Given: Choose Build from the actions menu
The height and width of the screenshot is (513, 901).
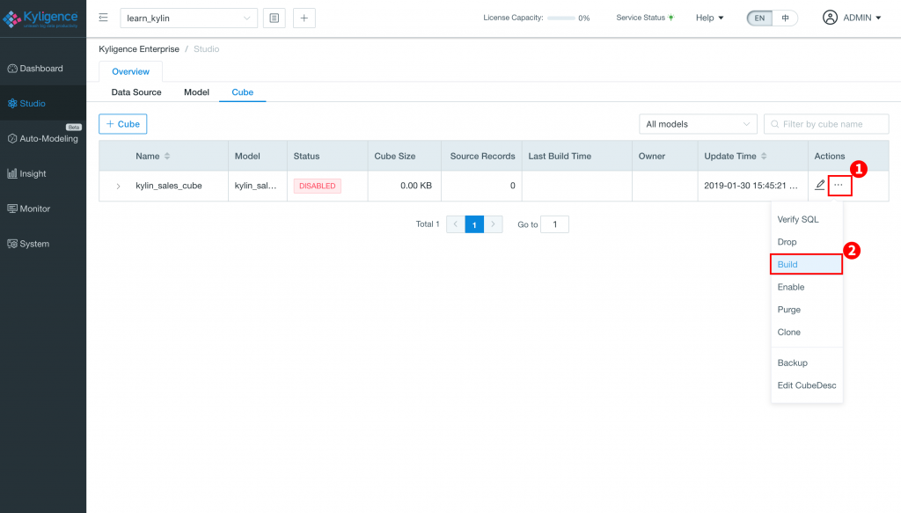Looking at the screenshot, I should coord(787,264).
